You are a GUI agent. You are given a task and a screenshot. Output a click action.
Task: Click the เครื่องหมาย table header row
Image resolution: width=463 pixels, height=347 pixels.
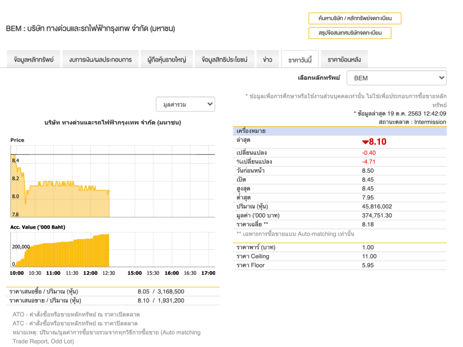click(340, 131)
